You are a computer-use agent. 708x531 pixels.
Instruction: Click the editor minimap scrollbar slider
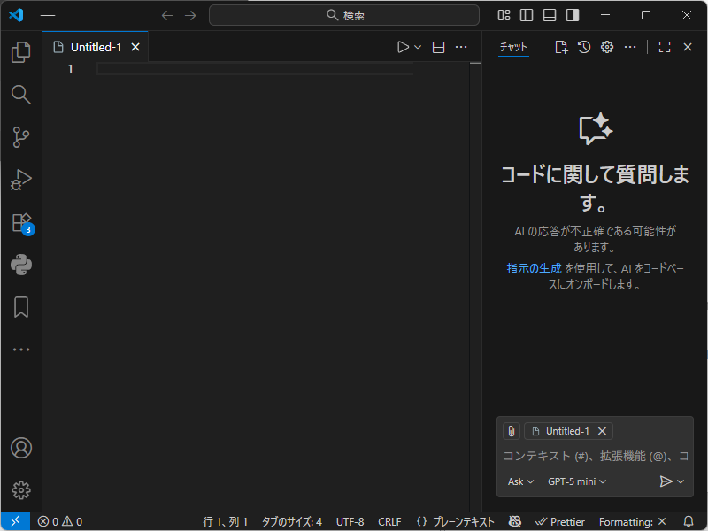[475, 63]
